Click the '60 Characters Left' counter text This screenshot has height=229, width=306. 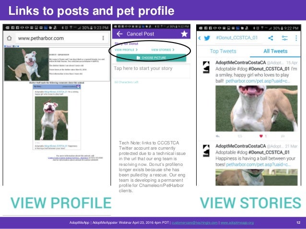pyautogui.click(x=126, y=82)
